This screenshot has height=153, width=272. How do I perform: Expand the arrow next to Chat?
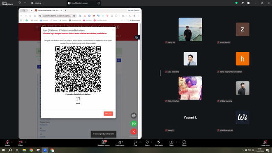pyautogui.click(x=140, y=142)
